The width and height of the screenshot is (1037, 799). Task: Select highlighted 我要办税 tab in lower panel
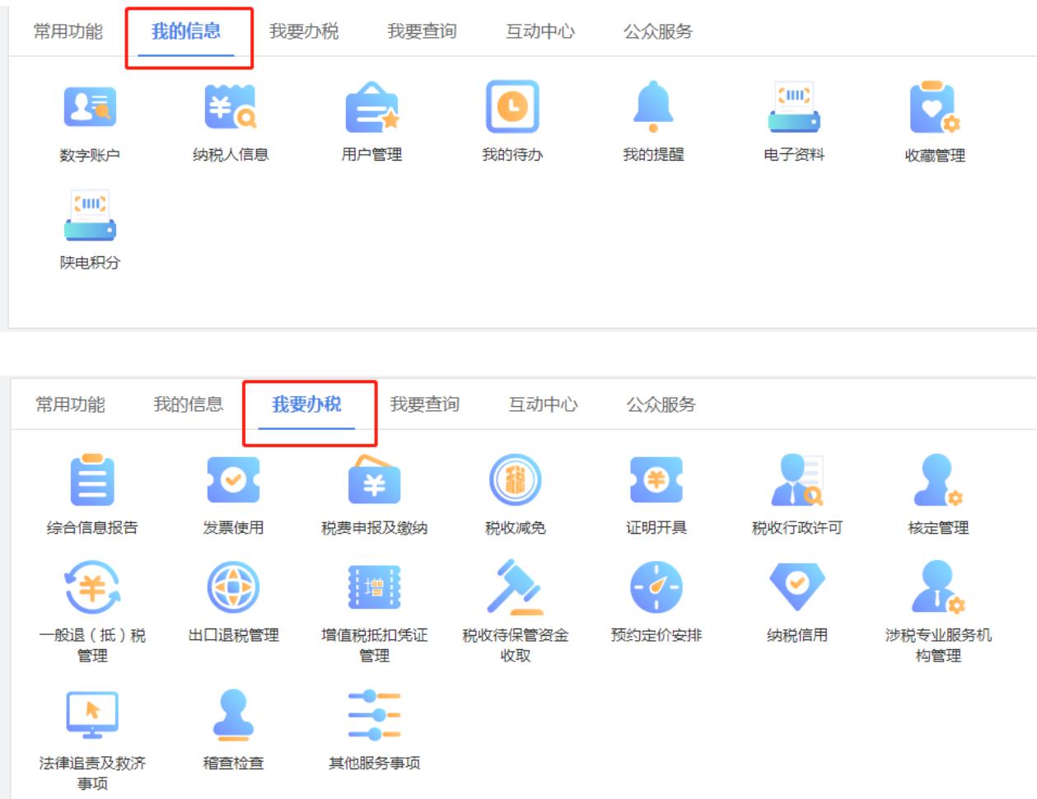306,404
